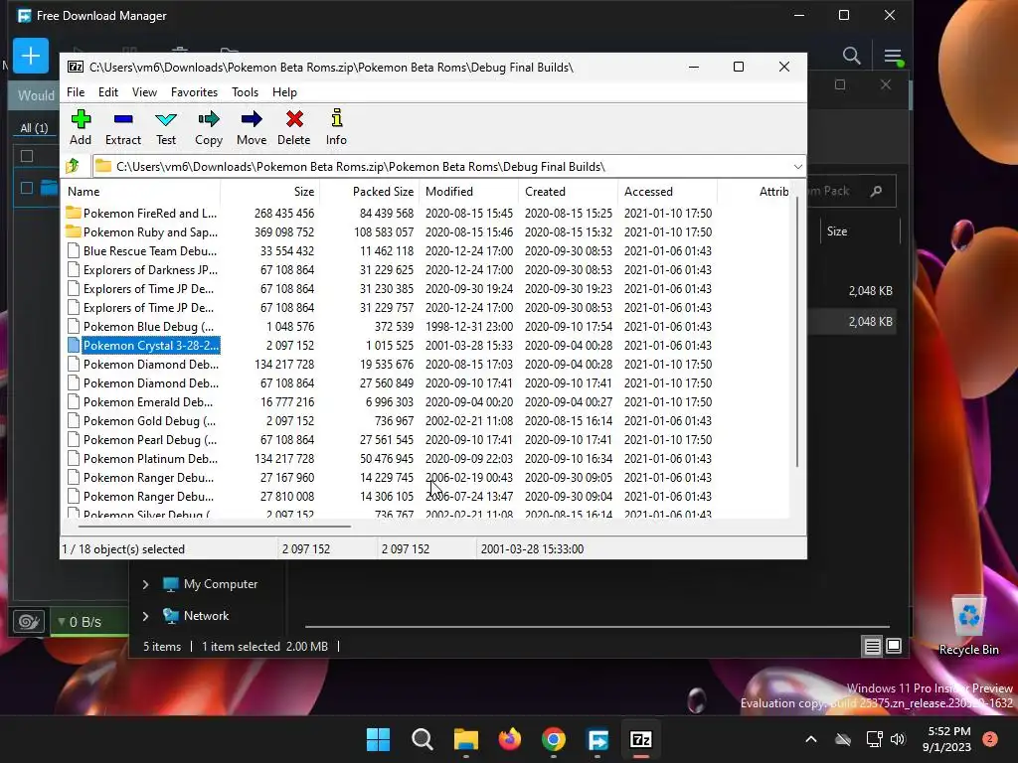This screenshot has width=1018, height=763.
Task: Sort by the Size column header
Action: coord(270,192)
